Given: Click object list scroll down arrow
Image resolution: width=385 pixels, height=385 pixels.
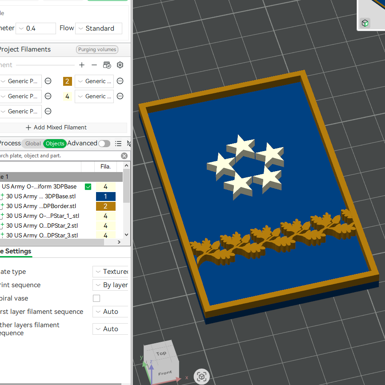Looking at the screenshot, I should [x=126, y=235].
